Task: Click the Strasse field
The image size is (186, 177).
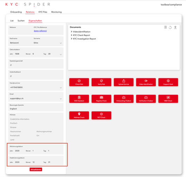Action: pos(13,127)
